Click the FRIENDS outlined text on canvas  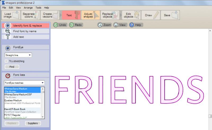(x=129, y=90)
